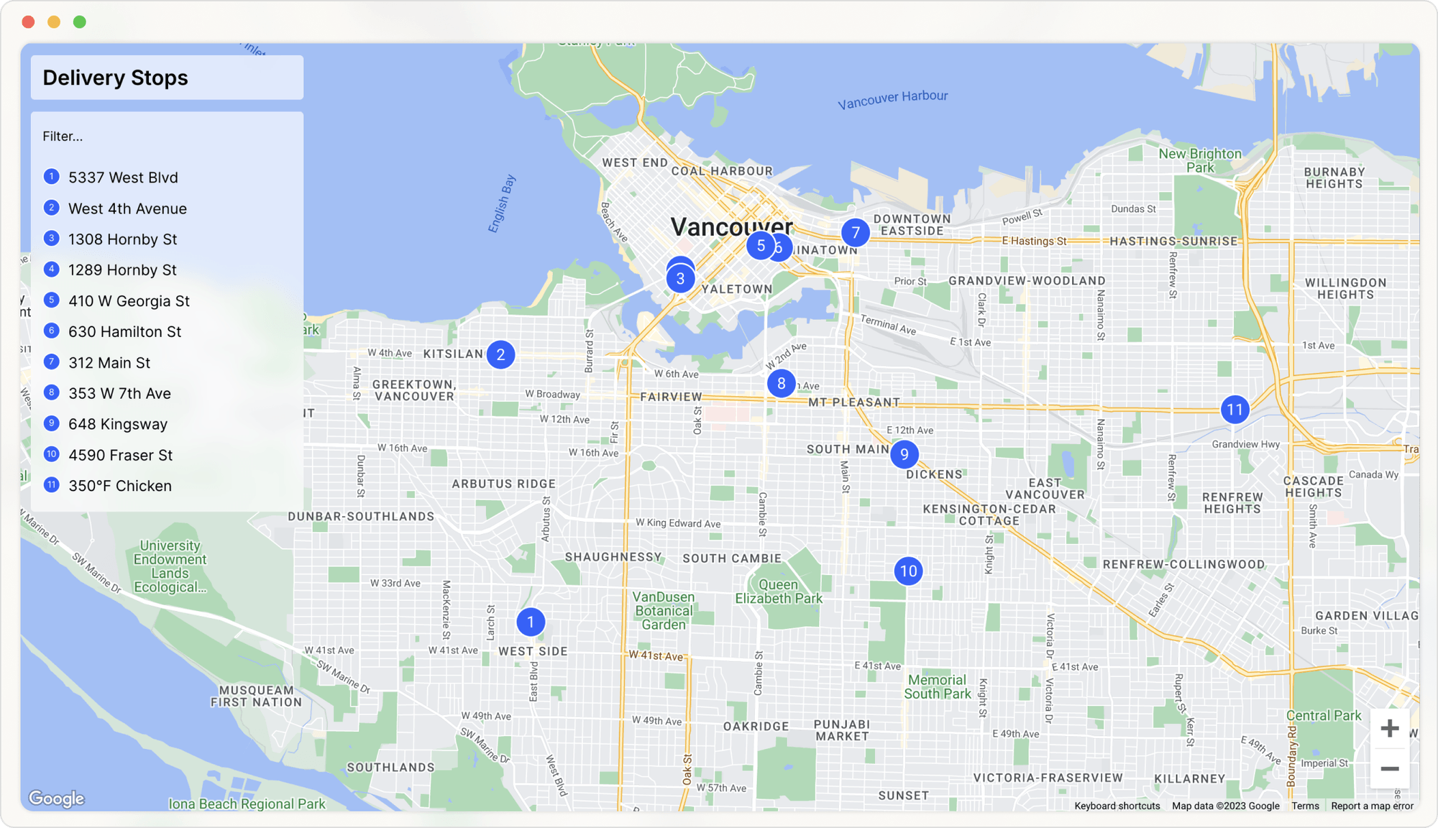Screen dimensions: 1438x828
Task: Click map marker number 8
Action: 781,383
